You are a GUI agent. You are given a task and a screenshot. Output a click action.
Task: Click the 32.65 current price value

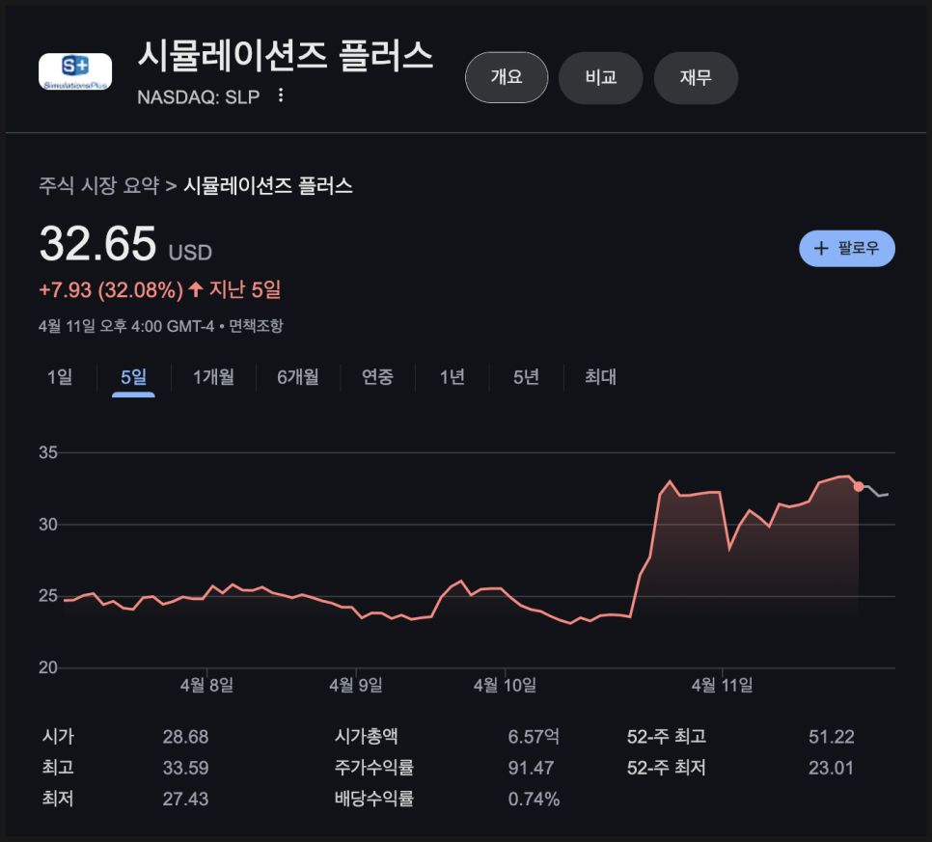98,244
